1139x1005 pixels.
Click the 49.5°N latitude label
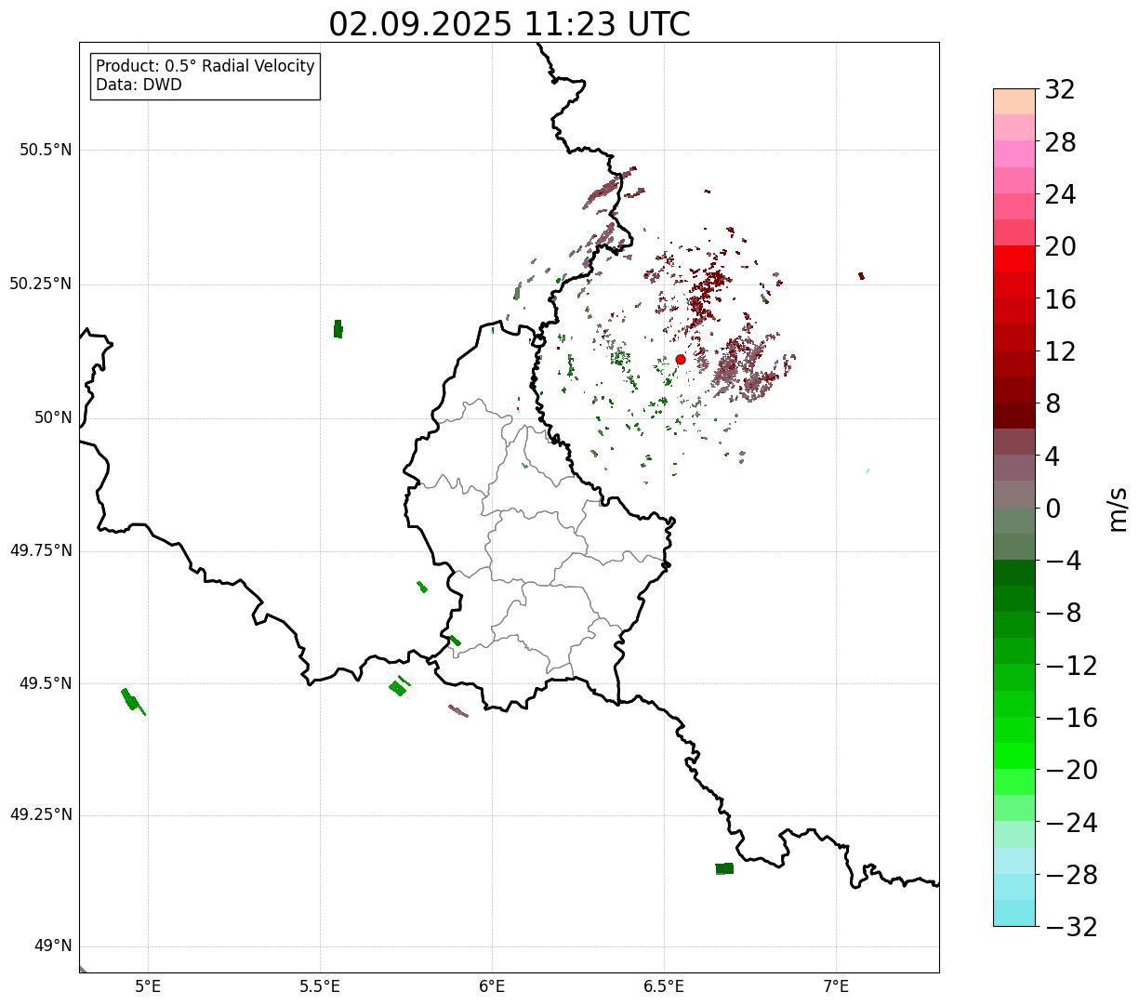click(x=46, y=684)
